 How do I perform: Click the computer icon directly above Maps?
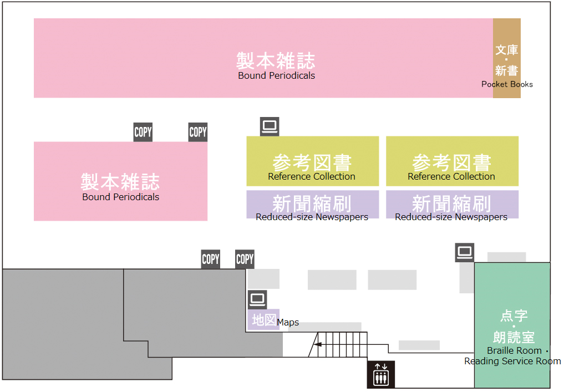point(257,299)
